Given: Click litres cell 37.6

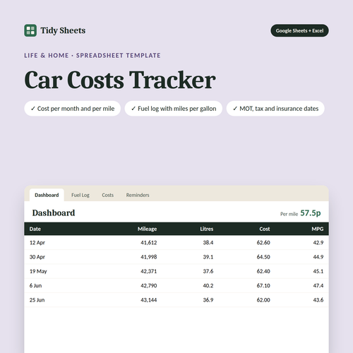Looking at the screenshot, I should tap(208, 271).
